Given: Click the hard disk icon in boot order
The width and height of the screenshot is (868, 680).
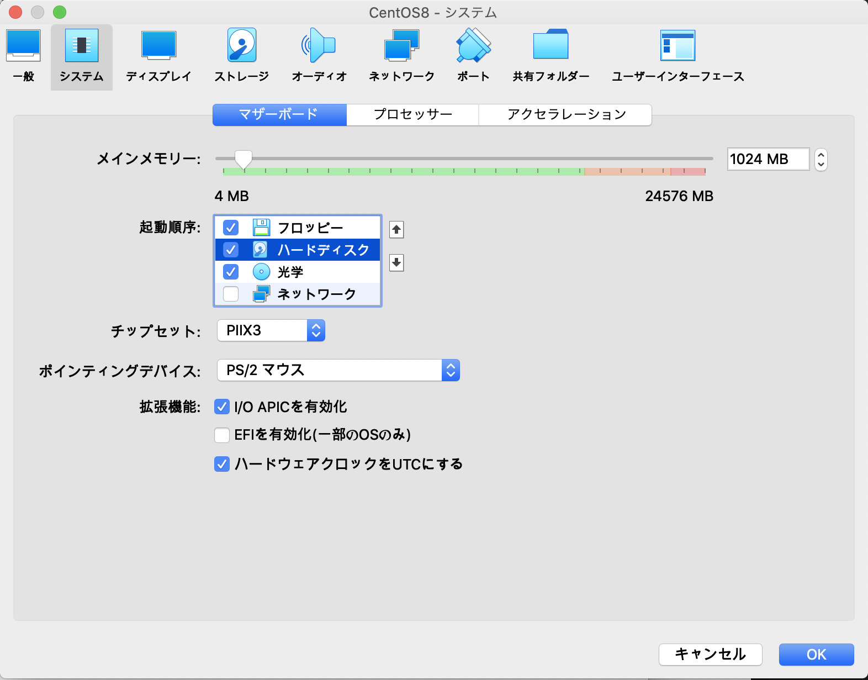Looking at the screenshot, I should (261, 250).
